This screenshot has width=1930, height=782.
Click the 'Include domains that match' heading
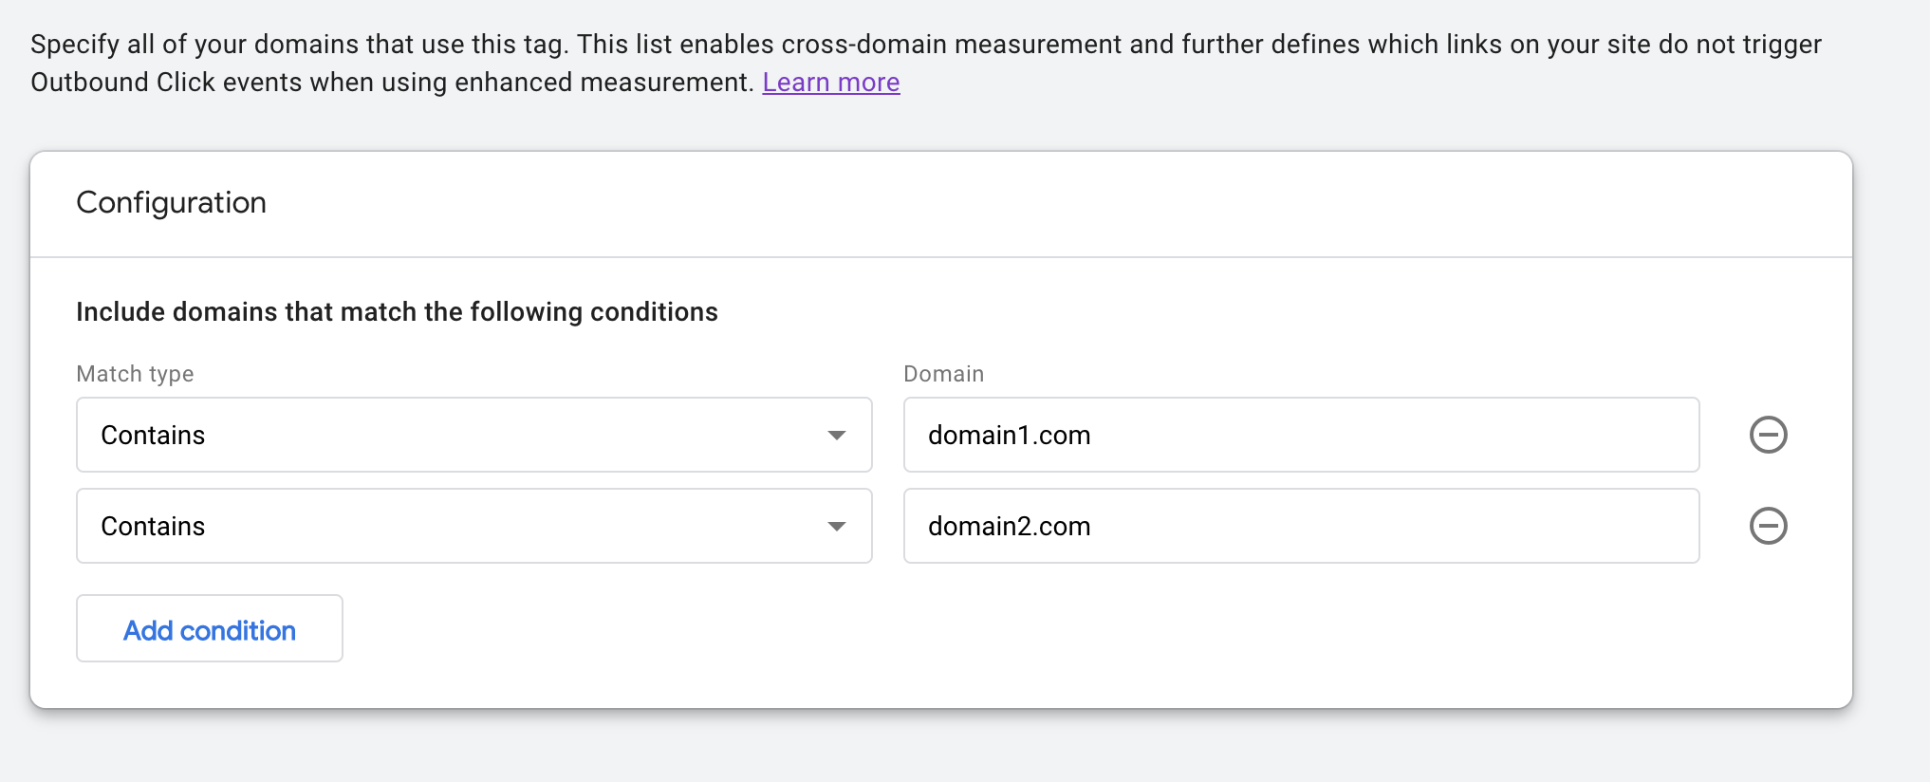click(x=397, y=312)
